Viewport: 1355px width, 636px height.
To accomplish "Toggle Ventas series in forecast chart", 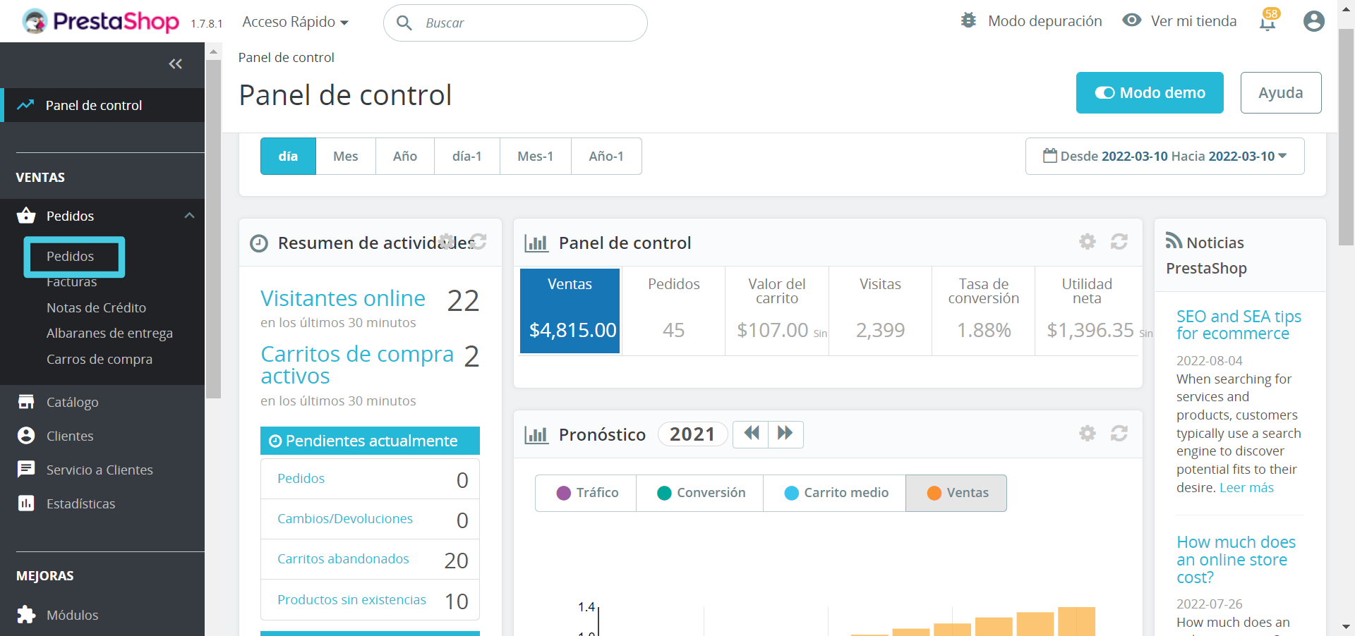I will click(x=956, y=493).
